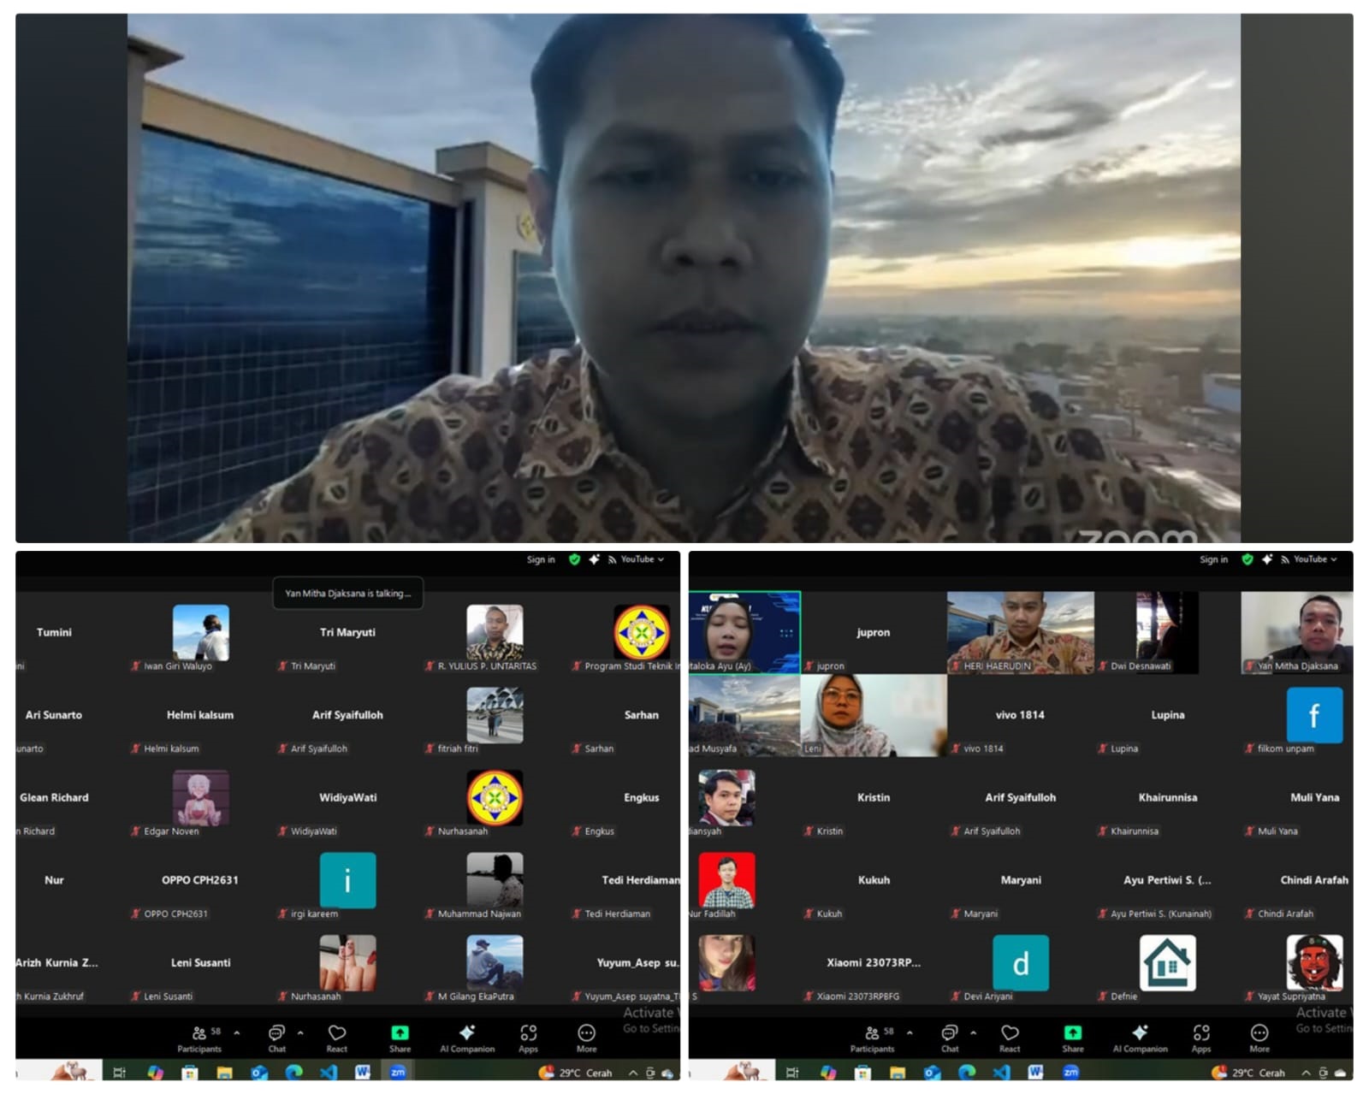Click Sign in on left Zoom window
Screen dimensions: 1369x1094
(x=541, y=559)
